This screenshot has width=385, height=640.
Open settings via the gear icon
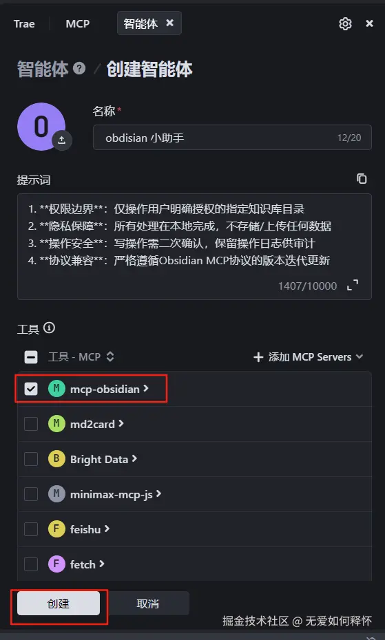(x=345, y=23)
